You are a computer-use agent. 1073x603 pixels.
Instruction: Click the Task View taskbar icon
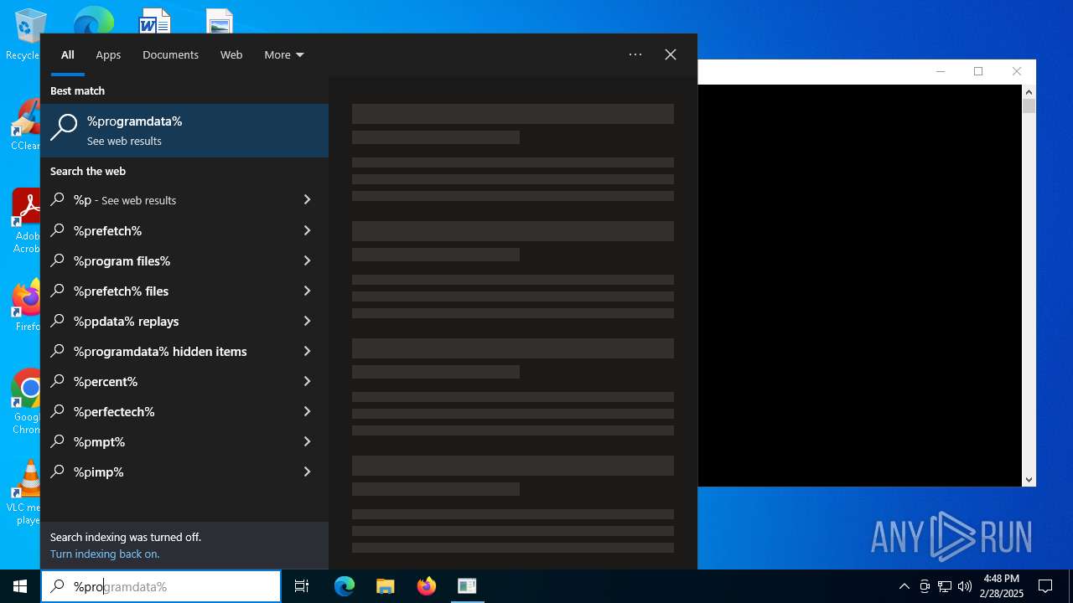[302, 586]
